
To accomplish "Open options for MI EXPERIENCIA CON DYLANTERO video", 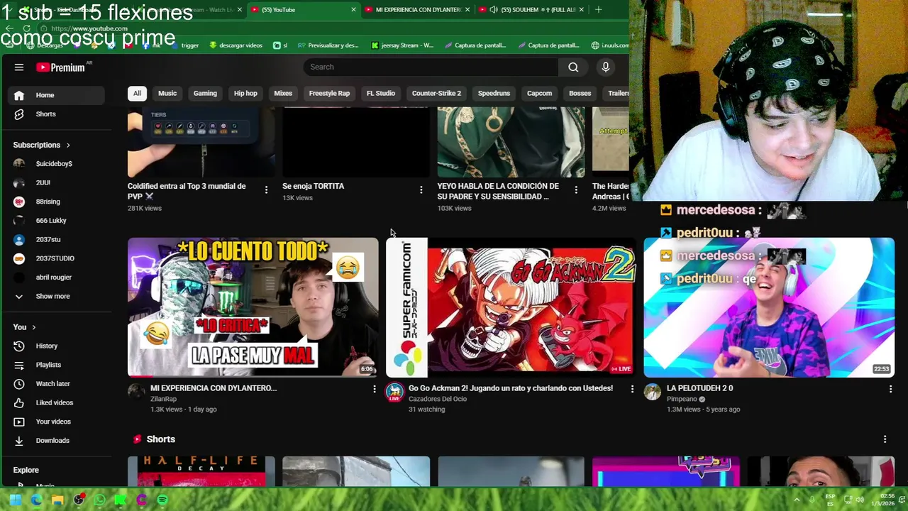I will coord(375,389).
